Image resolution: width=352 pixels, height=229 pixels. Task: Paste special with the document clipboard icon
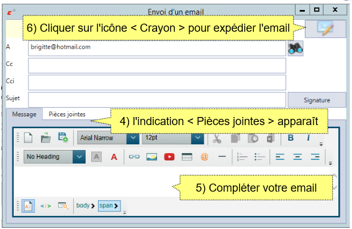point(271,138)
